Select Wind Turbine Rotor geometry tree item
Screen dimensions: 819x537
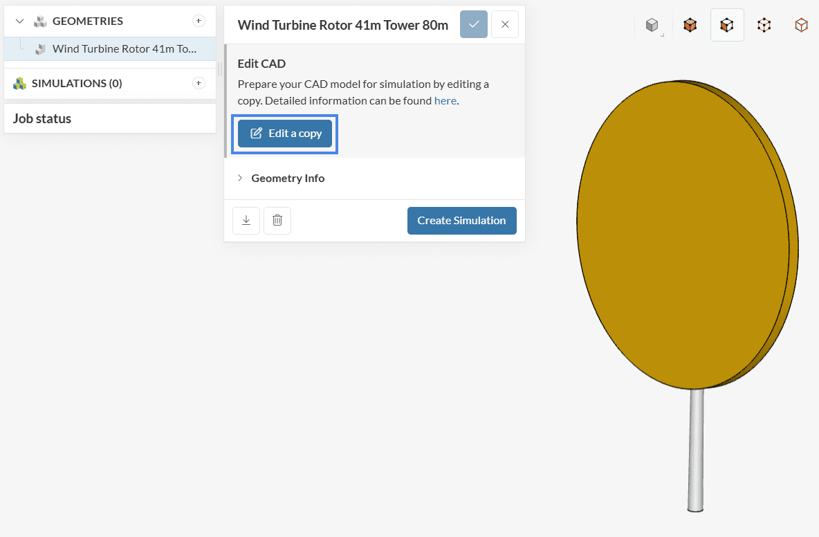pyautogui.click(x=125, y=49)
